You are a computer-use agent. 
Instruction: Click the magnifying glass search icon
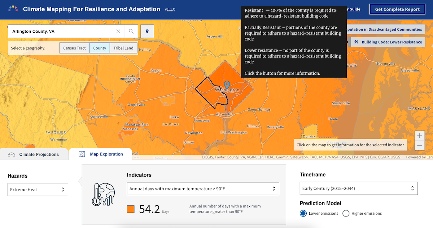[x=131, y=32]
